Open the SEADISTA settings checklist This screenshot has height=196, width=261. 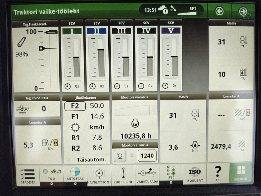point(27,175)
